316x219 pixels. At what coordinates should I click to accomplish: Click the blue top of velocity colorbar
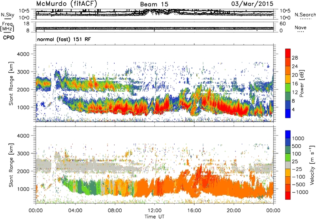click(288, 134)
